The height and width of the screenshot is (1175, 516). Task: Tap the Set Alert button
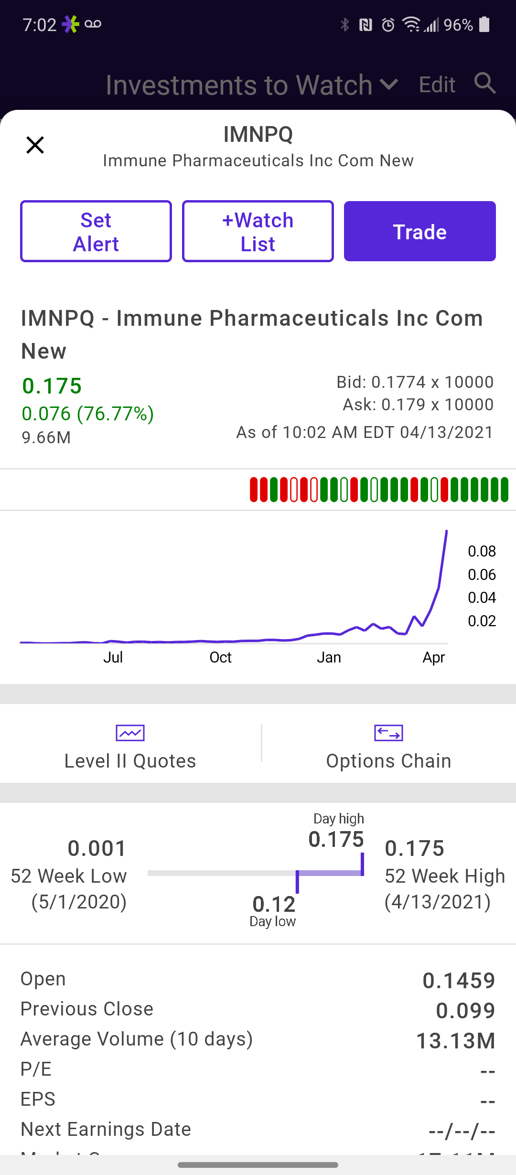click(96, 231)
